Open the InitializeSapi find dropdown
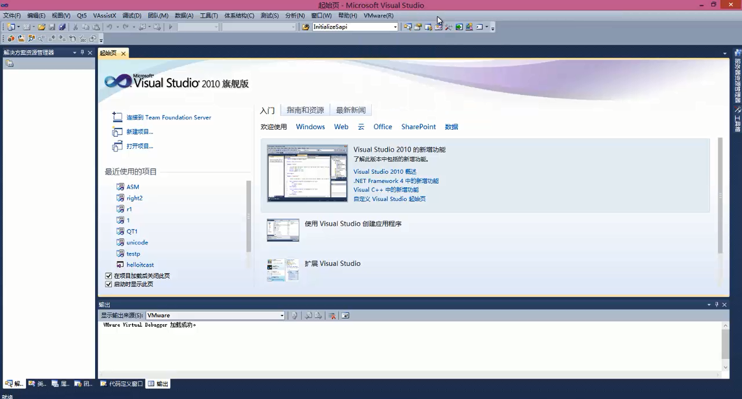 pyautogui.click(x=395, y=27)
